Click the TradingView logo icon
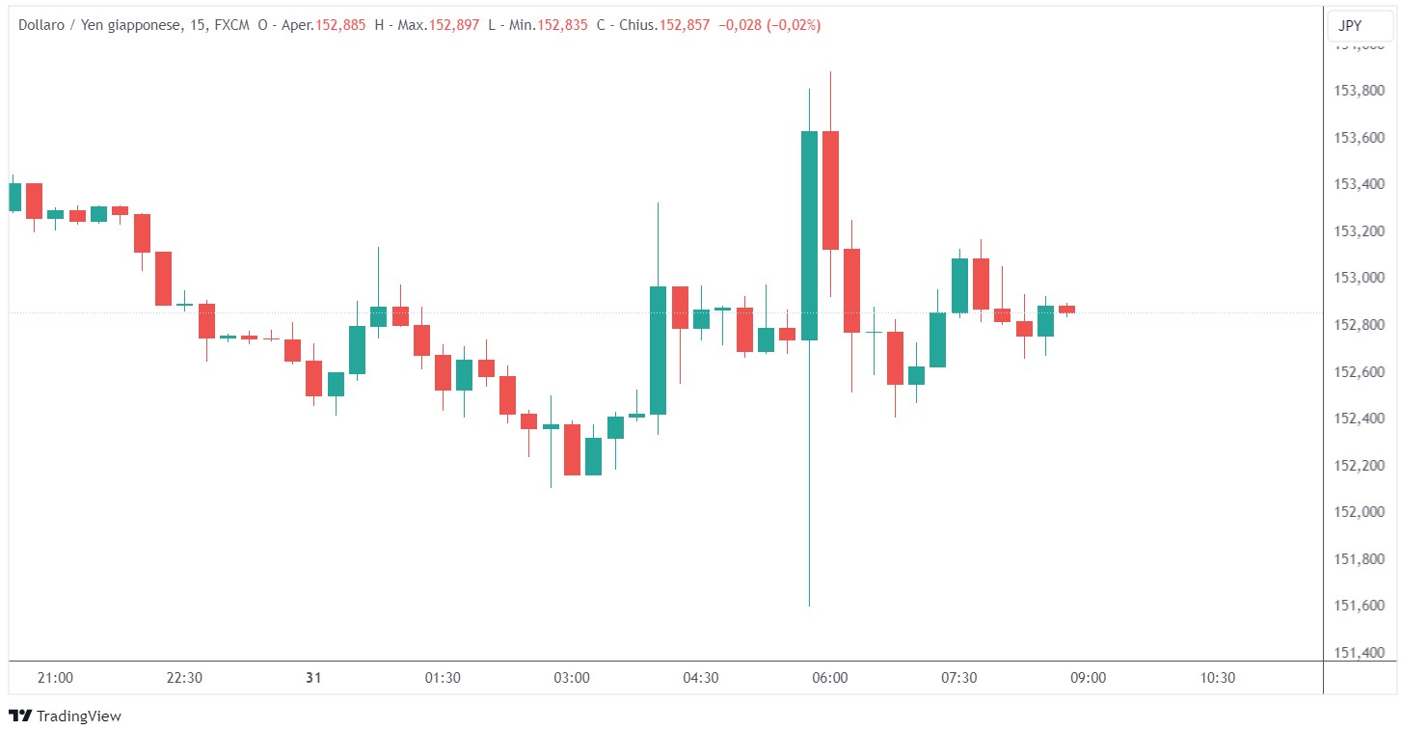 point(19,716)
